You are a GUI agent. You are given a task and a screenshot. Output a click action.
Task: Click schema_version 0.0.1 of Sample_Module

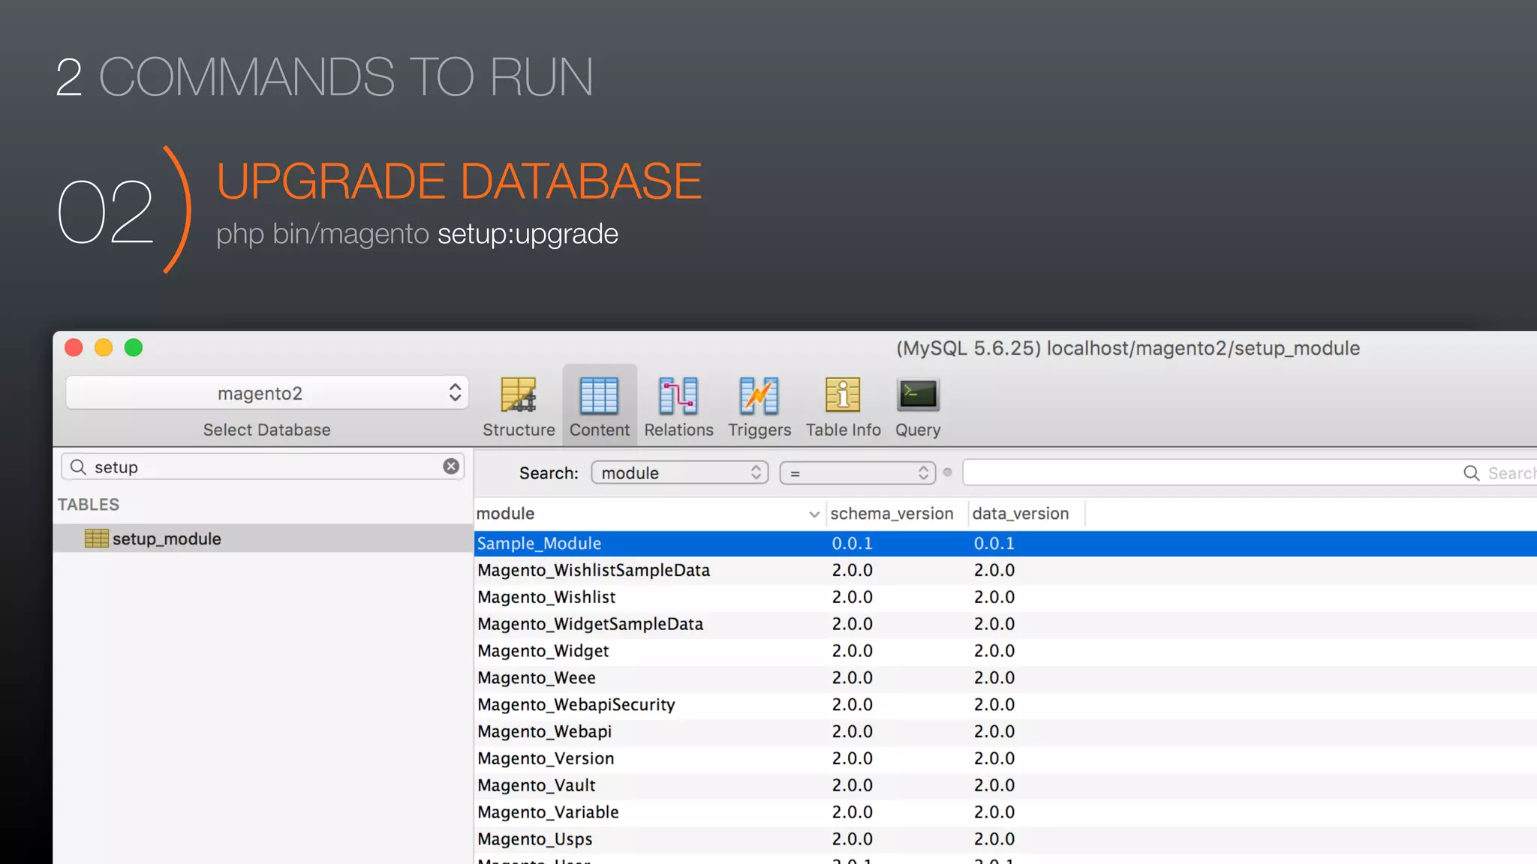[x=852, y=543]
